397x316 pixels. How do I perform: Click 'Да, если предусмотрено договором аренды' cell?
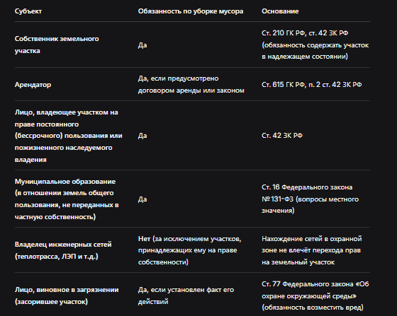coord(191,84)
